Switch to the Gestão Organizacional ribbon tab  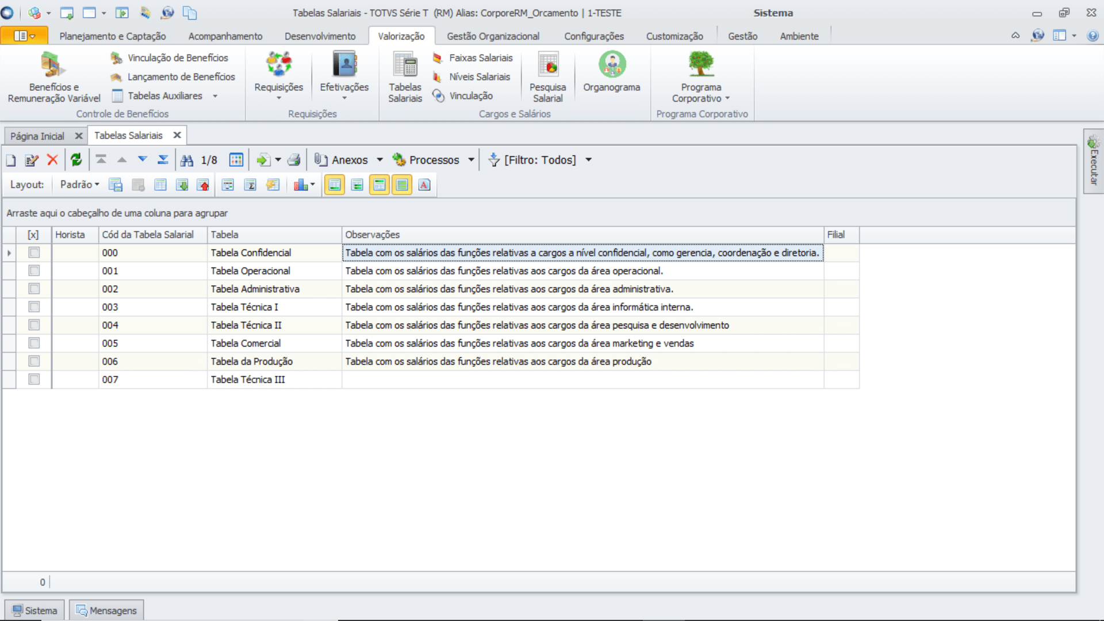[x=493, y=36]
